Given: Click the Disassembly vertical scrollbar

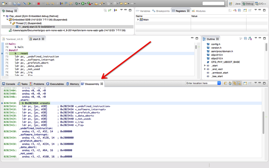Looking at the screenshot, I should click(264, 123).
